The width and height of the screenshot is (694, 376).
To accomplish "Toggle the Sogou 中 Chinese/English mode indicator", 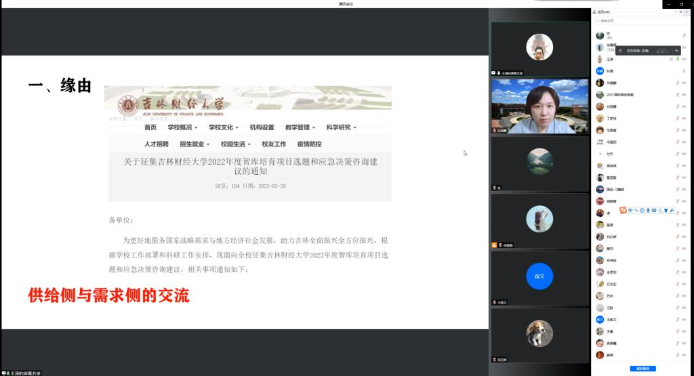I will click(x=630, y=210).
